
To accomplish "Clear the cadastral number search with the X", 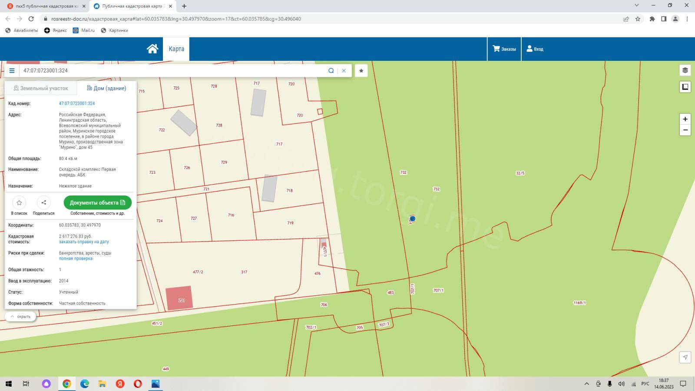I will coord(344,71).
